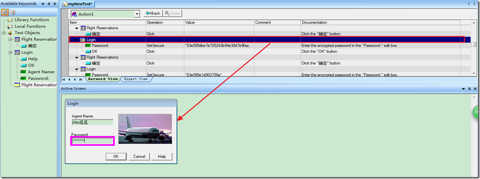Collapse the Login node in Available Keywords tree
The image size is (480, 179).
pyautogui.click(x=10, y=52)
